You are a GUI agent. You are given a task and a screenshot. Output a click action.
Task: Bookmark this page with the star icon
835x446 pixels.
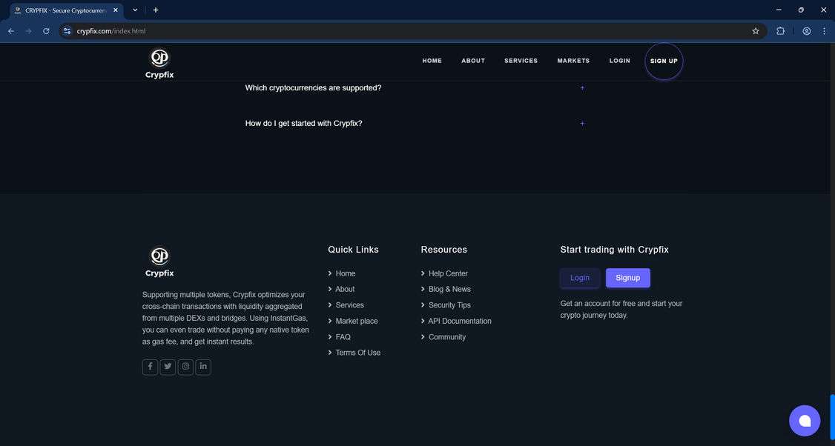point(756,31)
